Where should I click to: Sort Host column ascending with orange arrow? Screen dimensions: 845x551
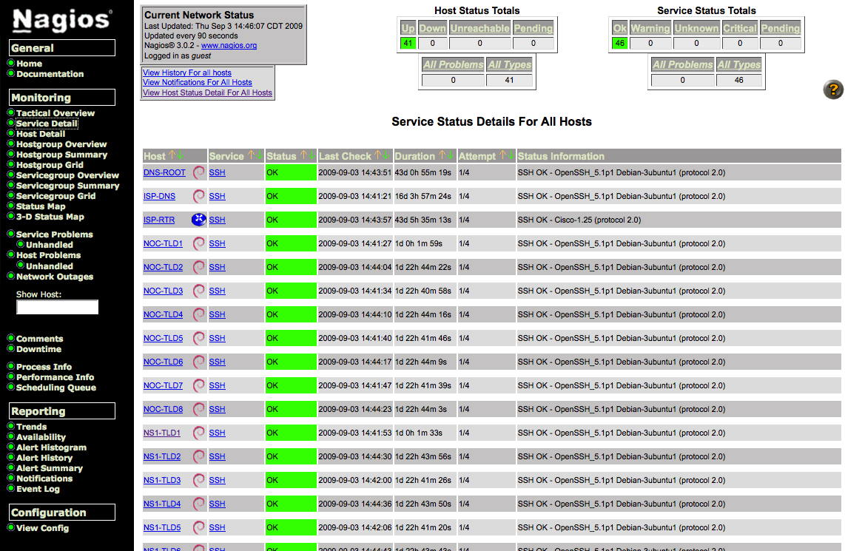[172, 155]
